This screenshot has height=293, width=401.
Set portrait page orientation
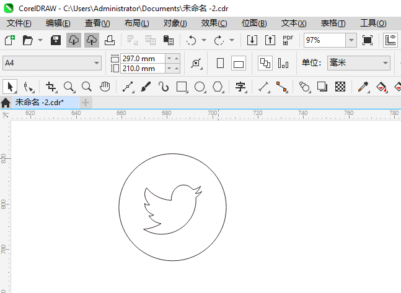[220, 63]
